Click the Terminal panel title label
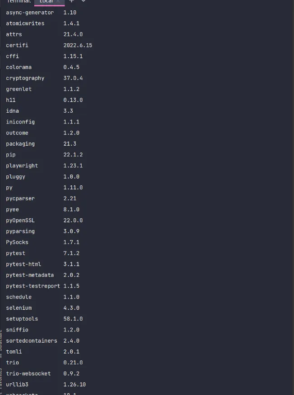Image resolution: width=294 pixels, height=395 pixels. coord(18,1)
